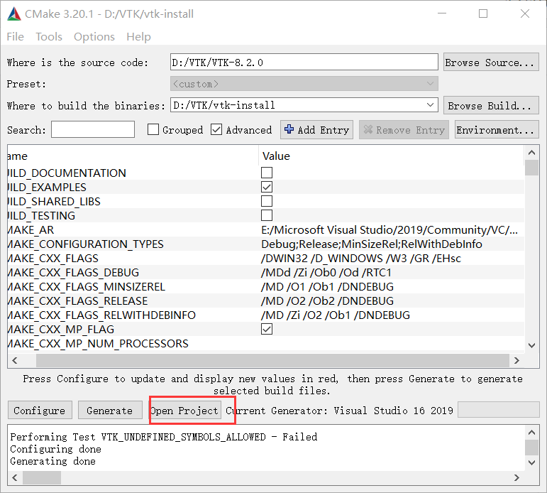Click the Debug;Release;MinSizeRel;RelWithDebInfo value
This screenshot has height=493, width=547.
point(372,244)
